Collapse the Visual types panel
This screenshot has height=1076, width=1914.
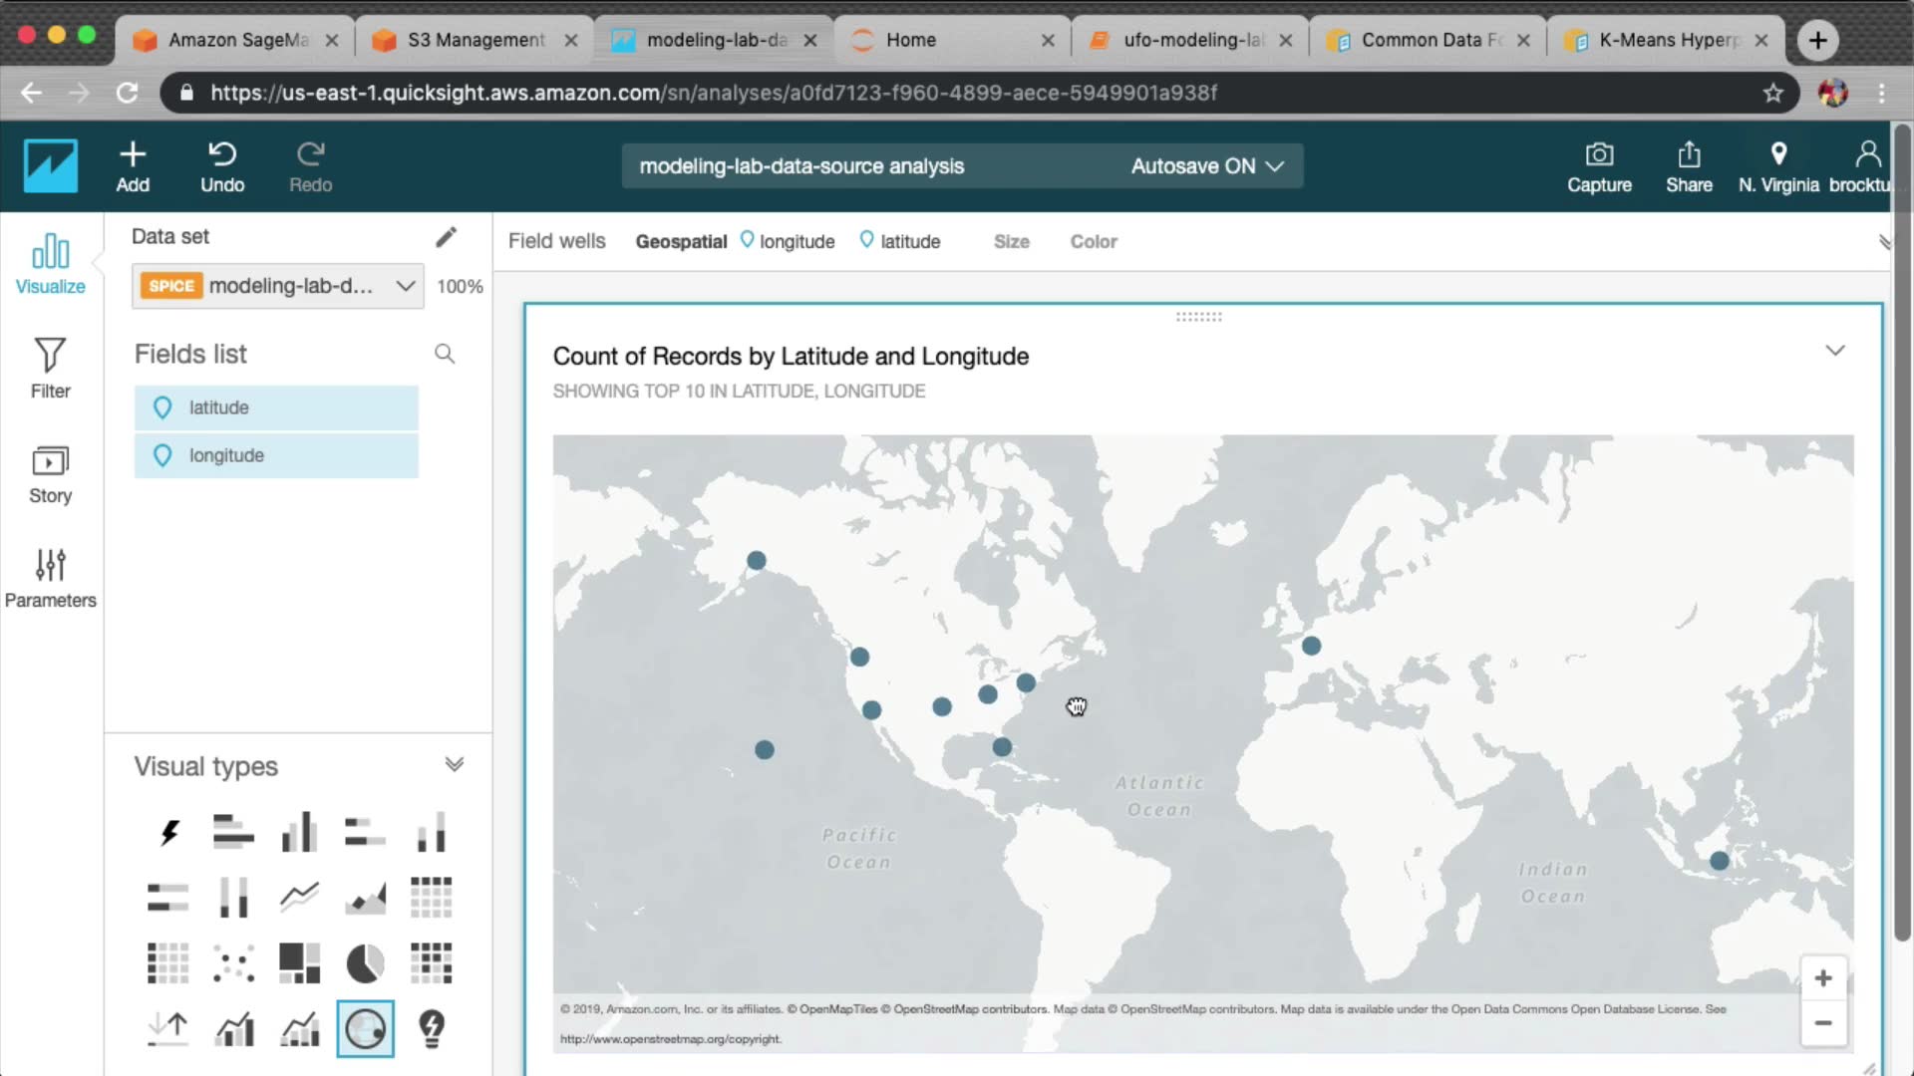click(x=454, y=765)
